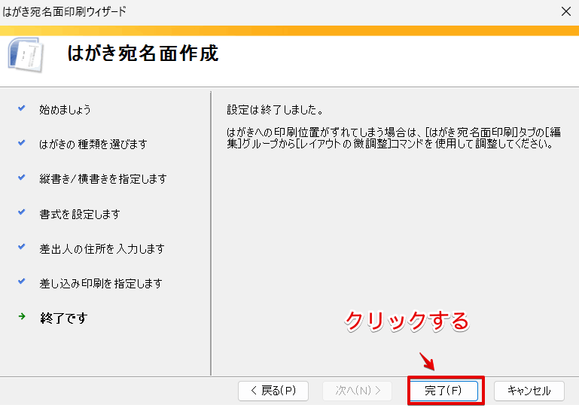Select the 差出人の住所を入力します step
Image resolution: width=579 pixels, height=408 pixels.
pyautogui.click(x=102, y=249)
